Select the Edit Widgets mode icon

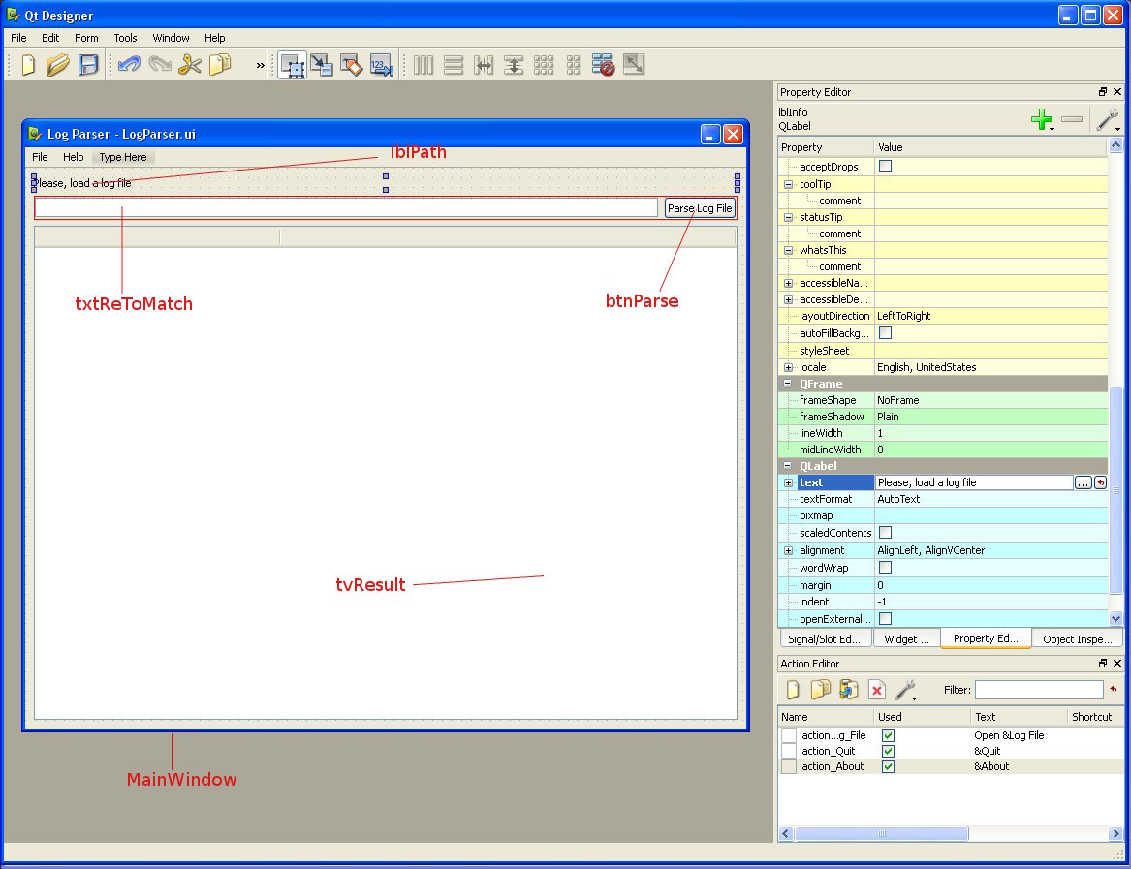tap(292, 65)
